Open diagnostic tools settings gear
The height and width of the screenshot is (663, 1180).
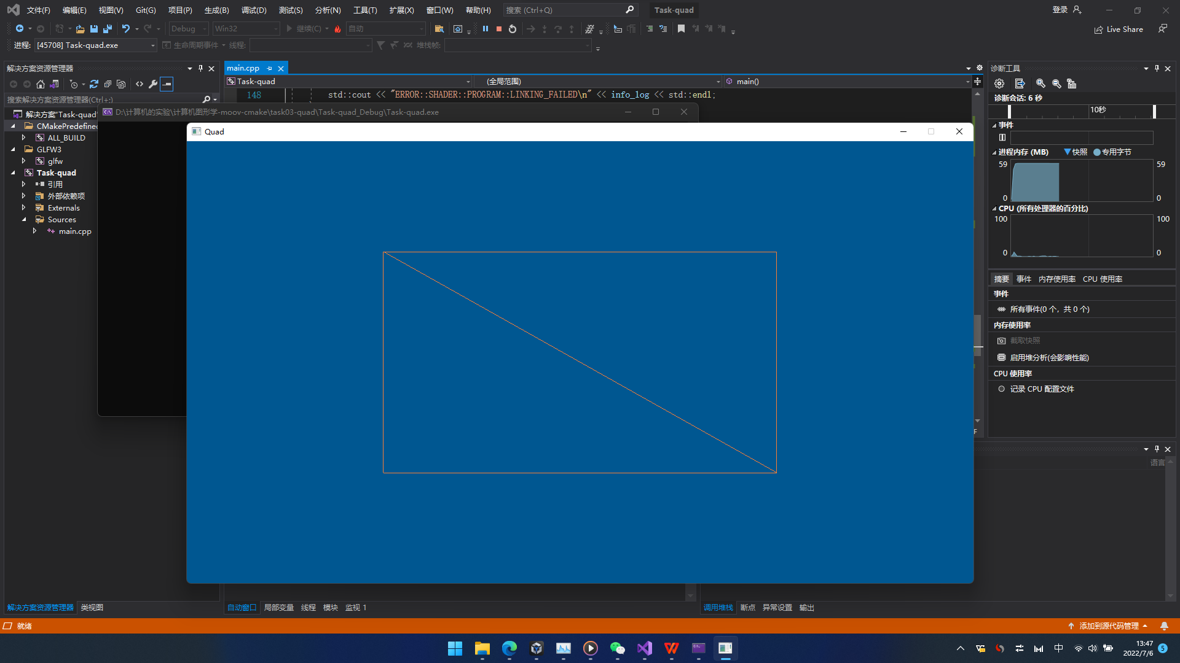(x=999, y=83)
